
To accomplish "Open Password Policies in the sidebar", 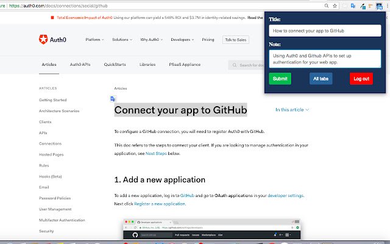I will (55, 198).
